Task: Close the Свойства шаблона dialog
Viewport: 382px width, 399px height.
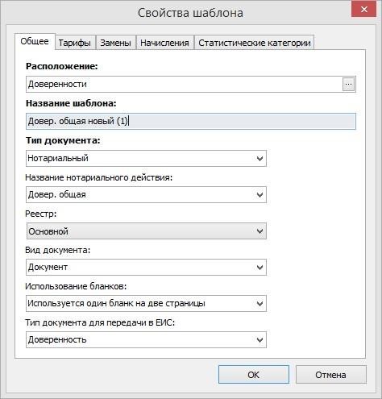Action: (364, 10)
